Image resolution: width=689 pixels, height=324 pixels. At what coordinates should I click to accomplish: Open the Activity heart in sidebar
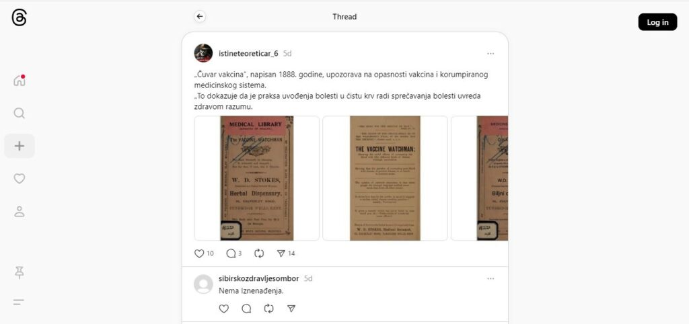tap(20, 179)
